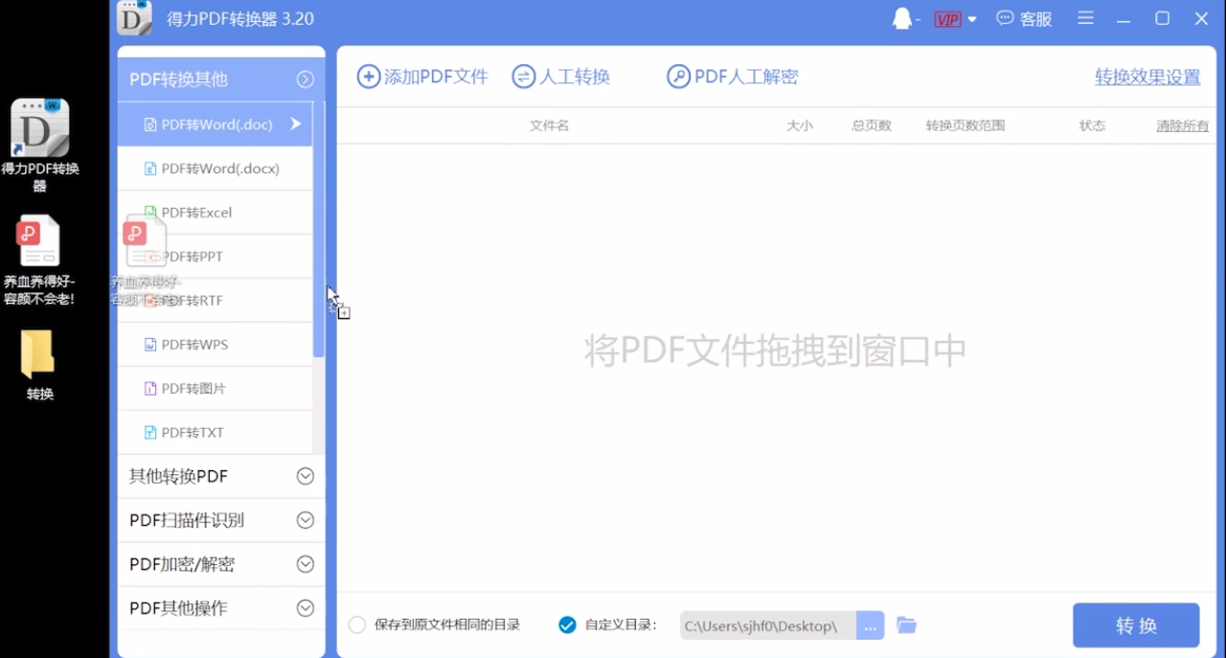Select the 养血养得好 PDF file on desktop
This screenshot has width=1226, height=658.
click(x=39, y=260)
